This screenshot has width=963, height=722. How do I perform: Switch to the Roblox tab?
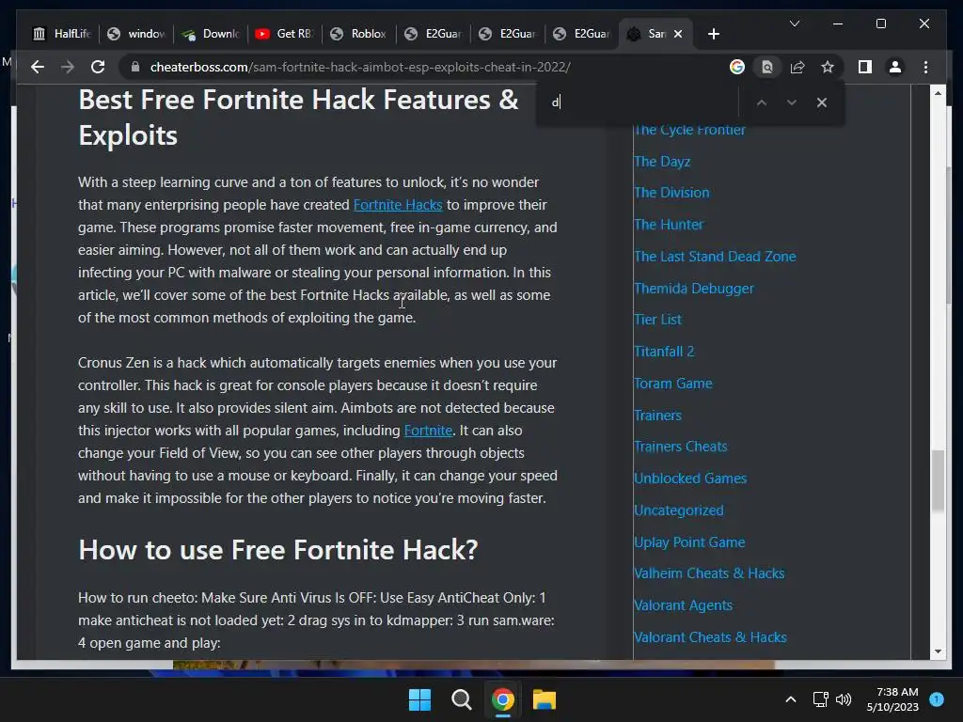point(358,34)
